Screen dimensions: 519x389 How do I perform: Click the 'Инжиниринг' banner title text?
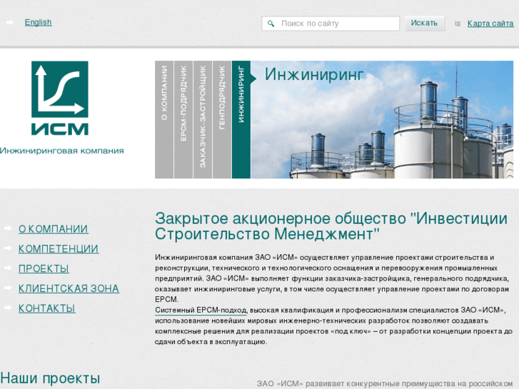click(314, 74)
